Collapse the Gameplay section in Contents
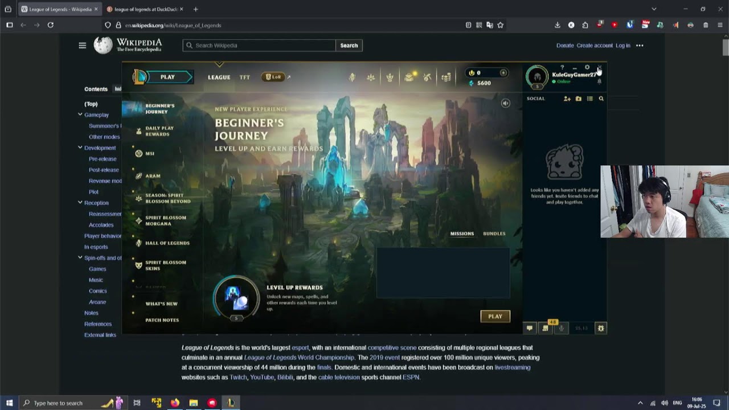The image size is (729, 410). coord(80,114)
